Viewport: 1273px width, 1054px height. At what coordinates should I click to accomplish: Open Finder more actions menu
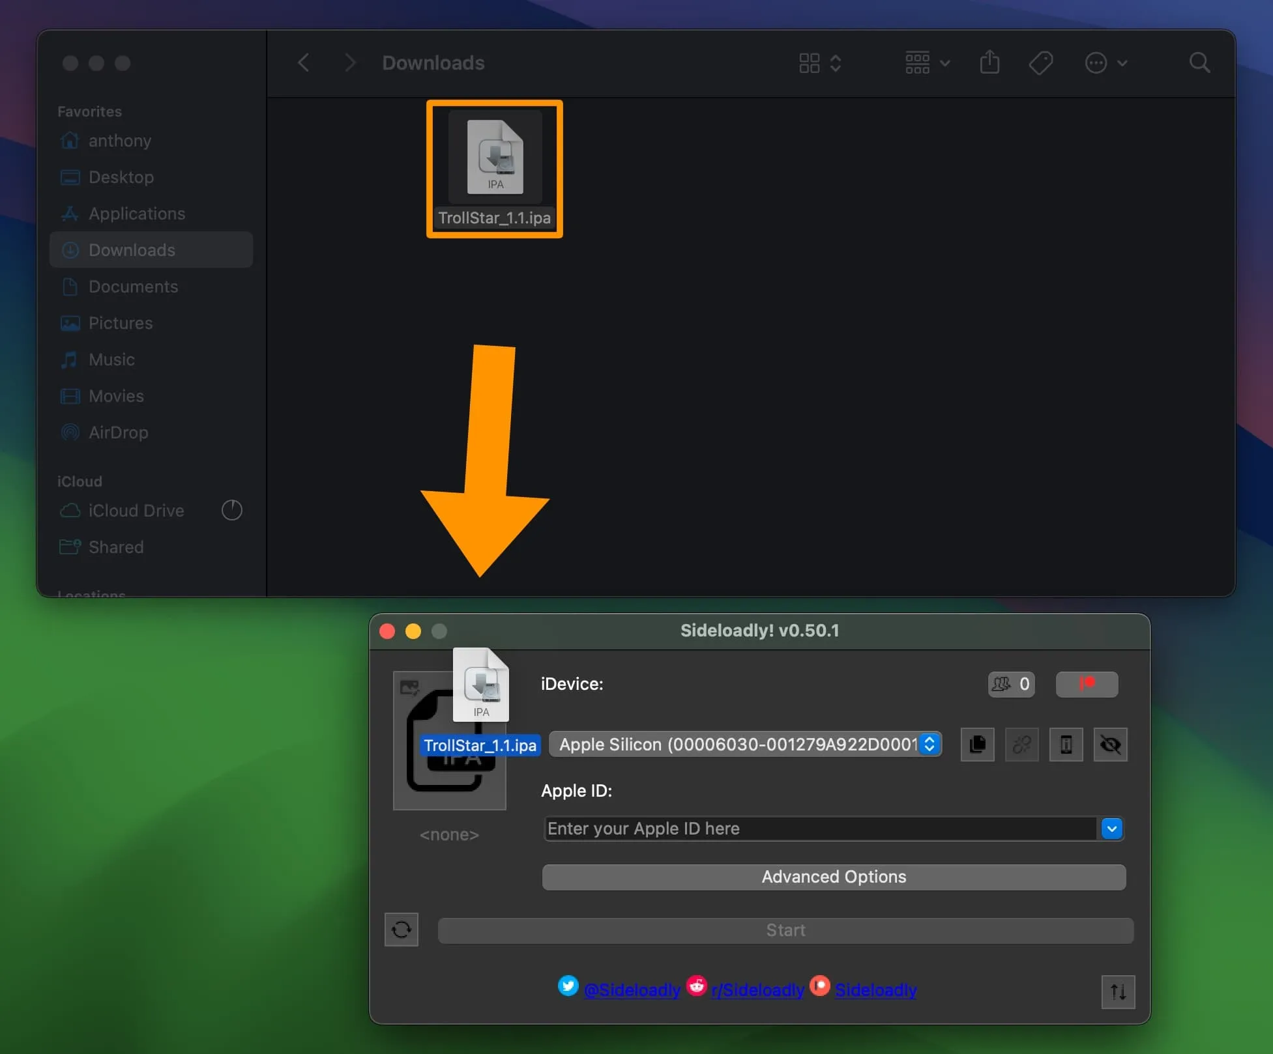pyautogui.click(x=1106, y=63)
